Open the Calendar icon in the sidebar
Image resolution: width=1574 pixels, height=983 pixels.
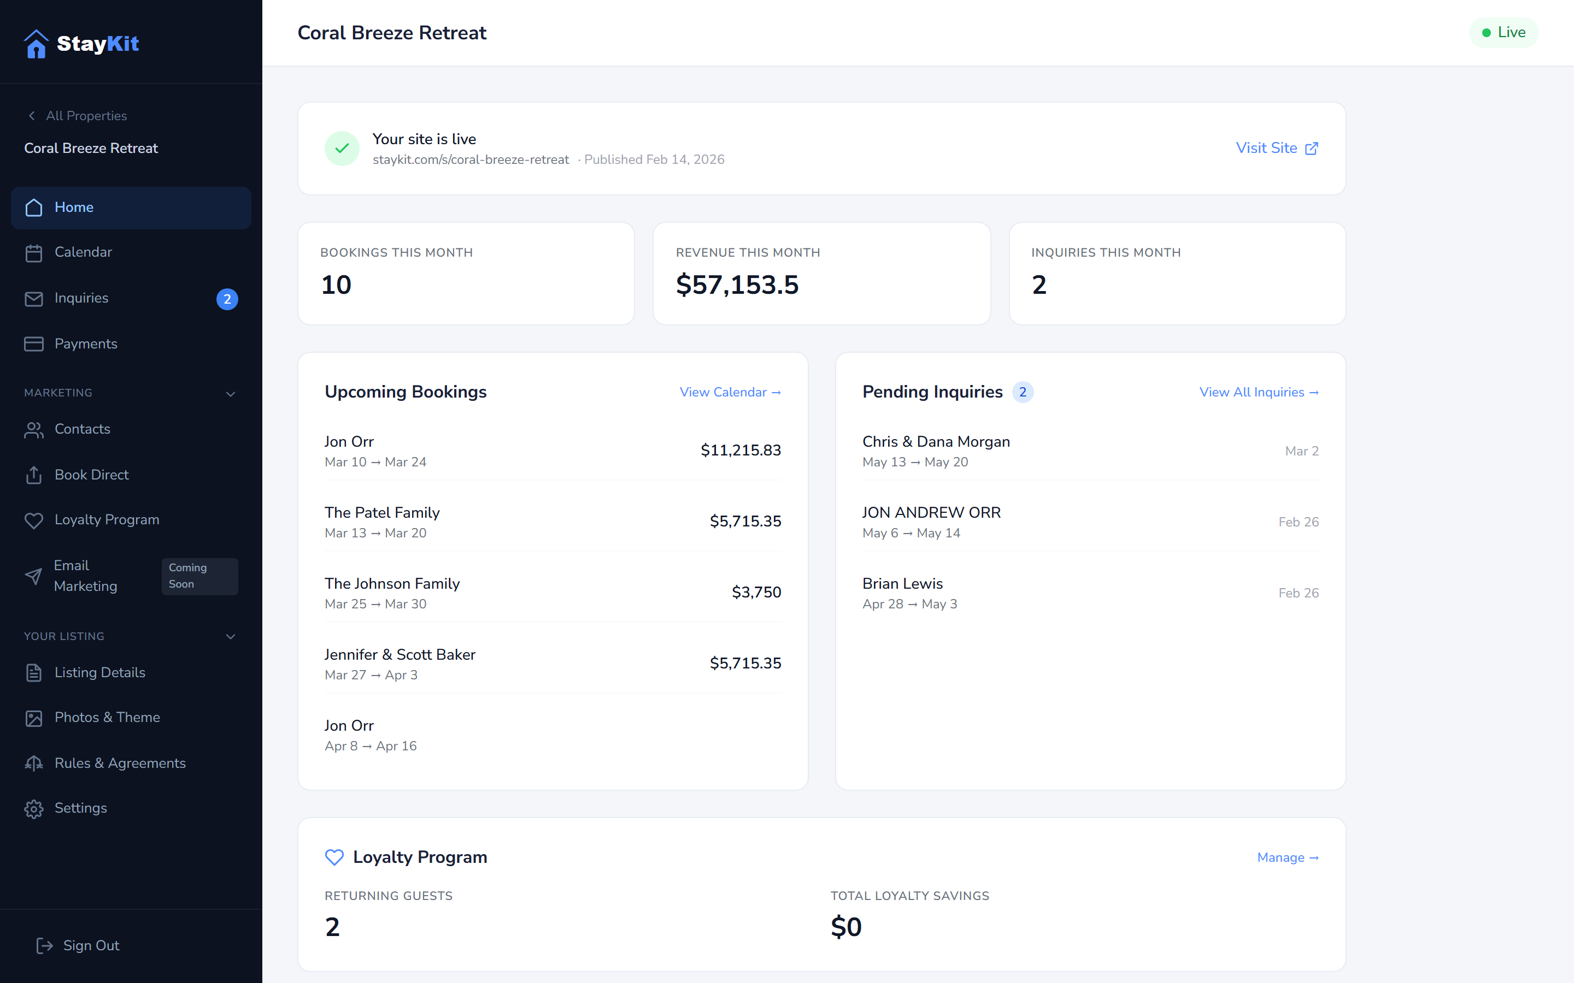tap(34, 253)
